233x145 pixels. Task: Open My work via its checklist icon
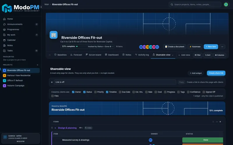pyautogui.click(x=4, y=35)
